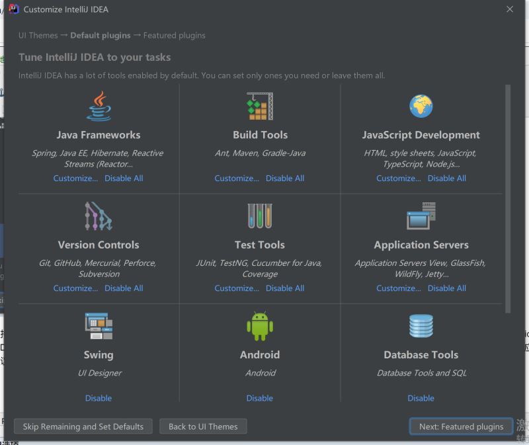Click the Android robot icon
The width and height of the screenshot is (529, 445).
(260, 326)
